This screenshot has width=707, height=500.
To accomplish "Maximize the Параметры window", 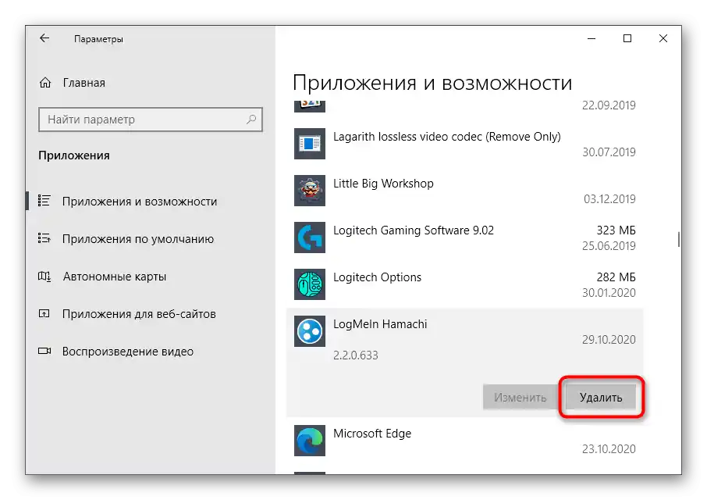I will [627, 38].
